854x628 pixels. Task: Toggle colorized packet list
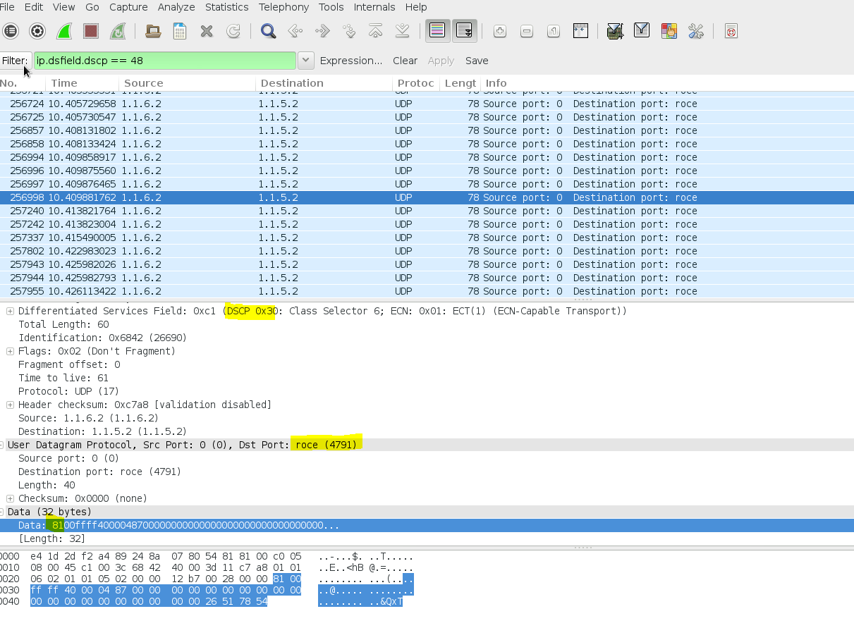point(437,31)
